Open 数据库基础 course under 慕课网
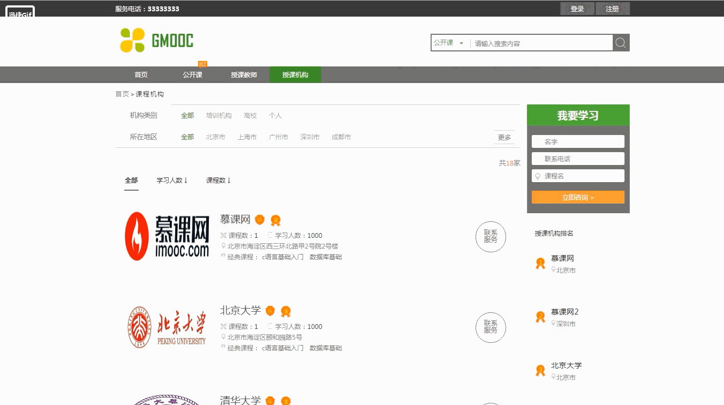The height and width of the screenshot is (405, 724). pos(326,257)
